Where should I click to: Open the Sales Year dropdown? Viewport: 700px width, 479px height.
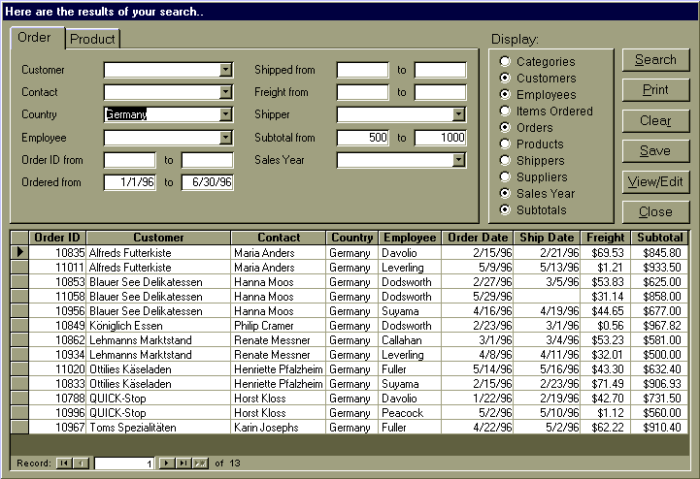[459, 160]
